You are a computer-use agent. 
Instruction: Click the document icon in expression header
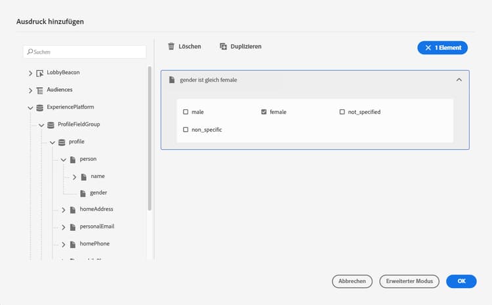coord(172,80)
